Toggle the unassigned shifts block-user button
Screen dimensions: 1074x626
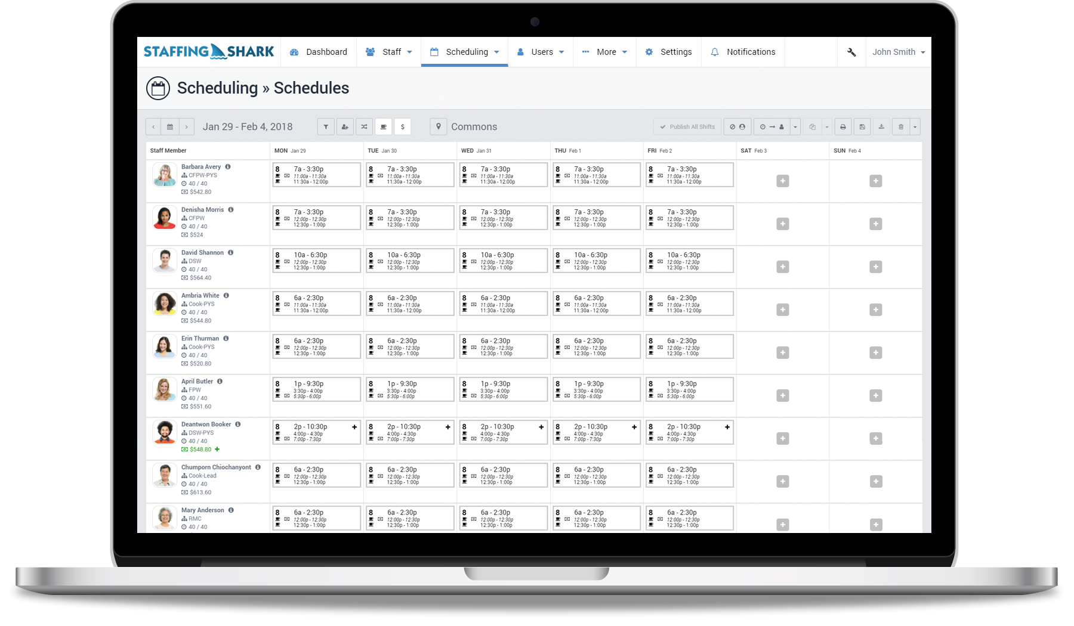(x=737, y=127)
